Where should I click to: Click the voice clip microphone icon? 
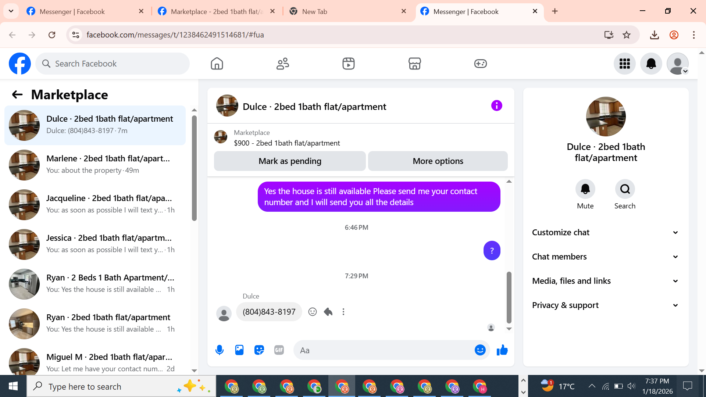(220, 350)
